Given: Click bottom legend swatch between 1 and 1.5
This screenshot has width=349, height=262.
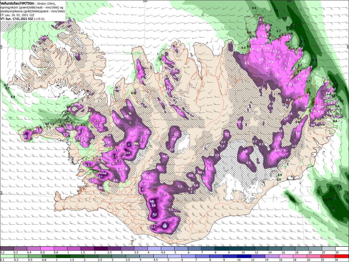Looking at the screenshot, I should click(63, 257).
